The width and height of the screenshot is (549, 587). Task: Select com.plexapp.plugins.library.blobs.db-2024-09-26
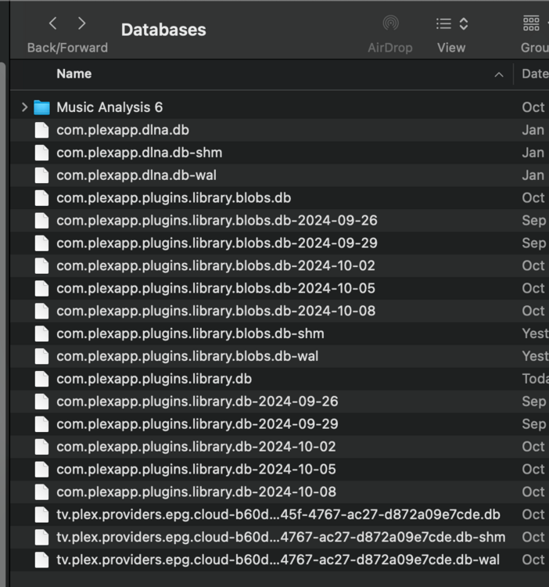point(279,221)
